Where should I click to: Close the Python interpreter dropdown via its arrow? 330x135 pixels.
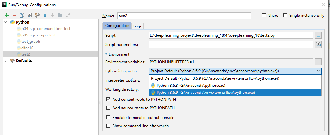click(x=318, y=71)
